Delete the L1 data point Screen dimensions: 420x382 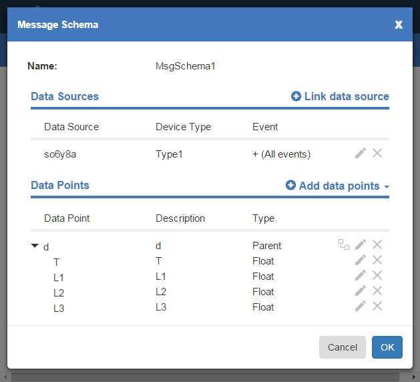click(377, 276)
